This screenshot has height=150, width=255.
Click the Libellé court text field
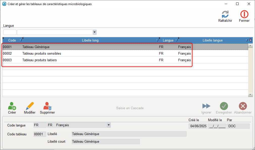(106, 142)
